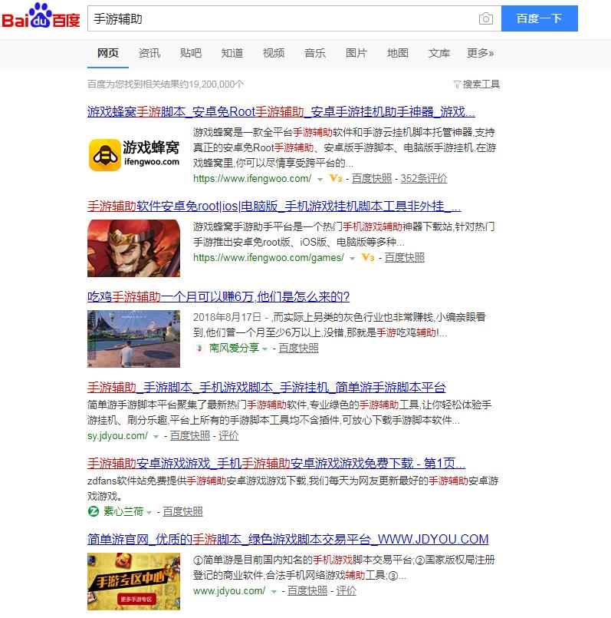Viewport: 611px width, 618px height.
Task: Expand dropdown arrow after sy.jdyou.com/
Action: pos(156,437)
